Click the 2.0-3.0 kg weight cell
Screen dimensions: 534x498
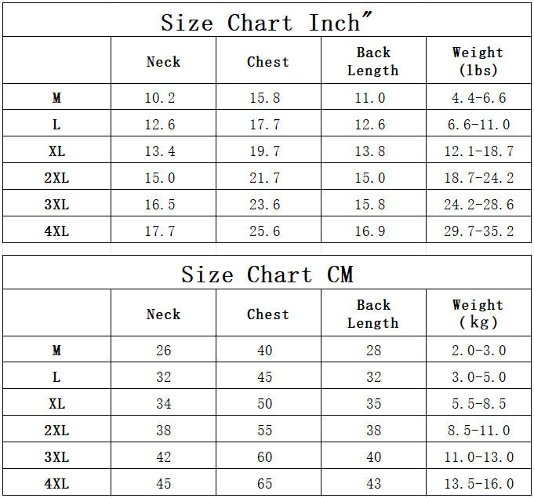479,351
